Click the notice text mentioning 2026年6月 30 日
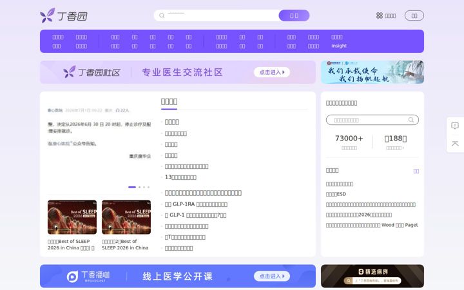 pyautogui.click(x=99, y=128)
